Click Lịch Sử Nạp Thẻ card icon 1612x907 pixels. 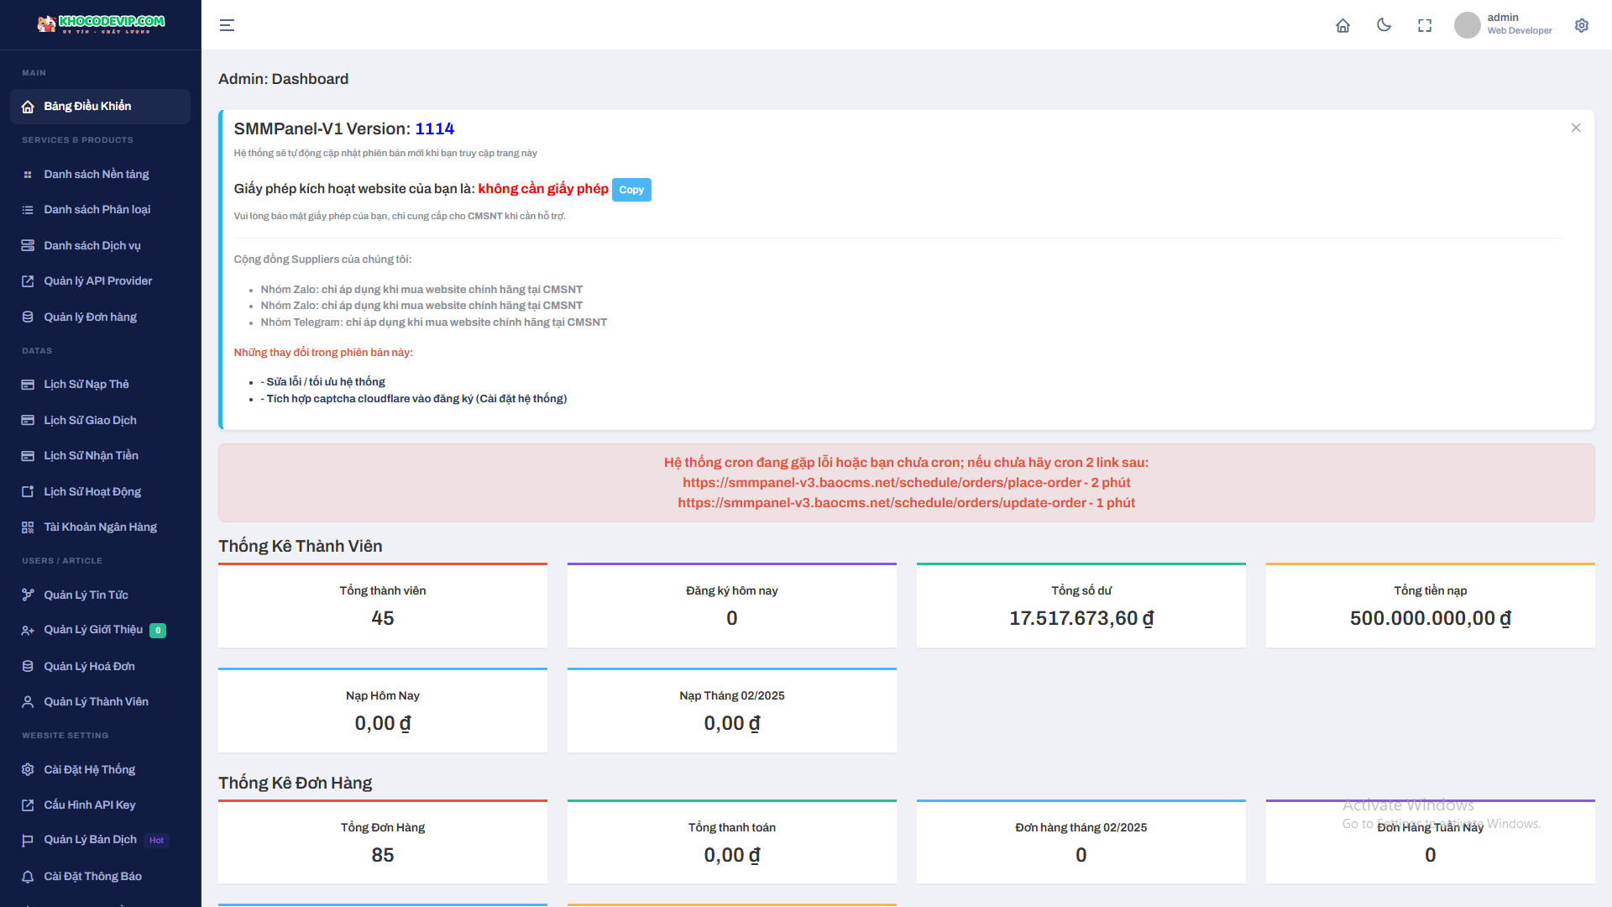(28, 385)
